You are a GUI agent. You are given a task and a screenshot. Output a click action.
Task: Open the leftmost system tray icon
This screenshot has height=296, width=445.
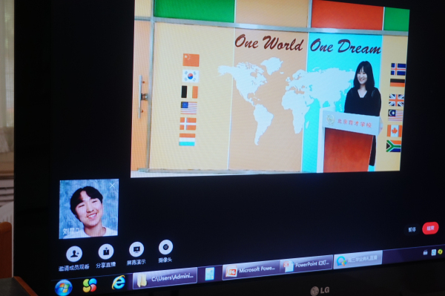click(x=426, y=252)
